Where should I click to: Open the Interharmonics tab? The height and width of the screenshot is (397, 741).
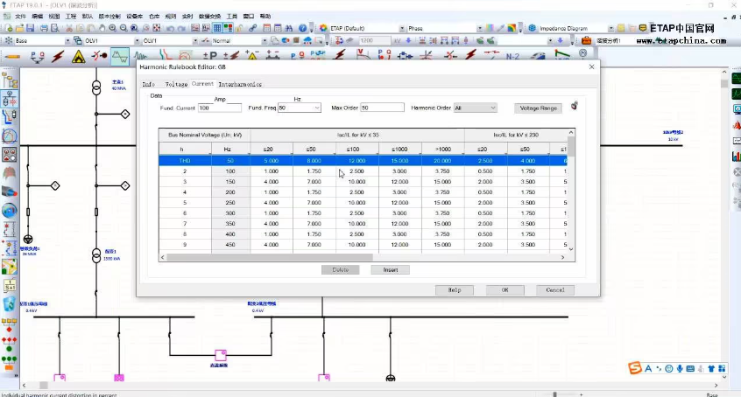coord(240,84)
